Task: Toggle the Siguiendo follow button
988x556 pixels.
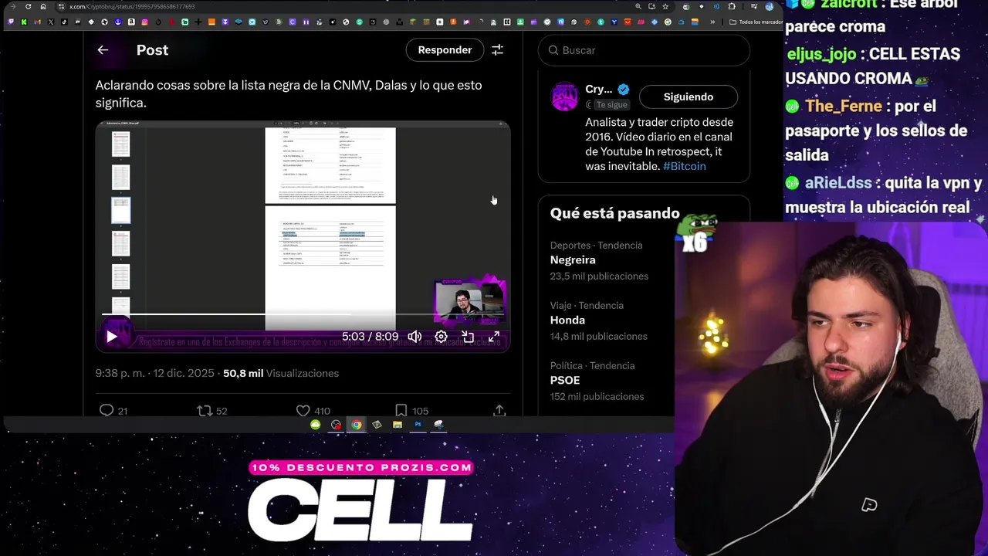Action: tap(689, 97)
